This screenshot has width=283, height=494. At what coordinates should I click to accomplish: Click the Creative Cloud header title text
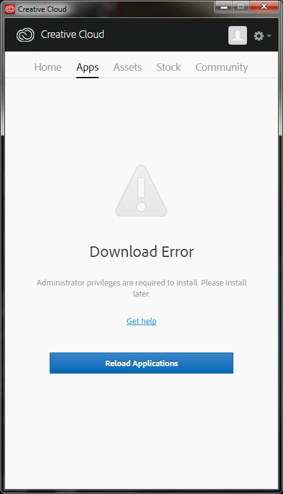coord(73,34)
